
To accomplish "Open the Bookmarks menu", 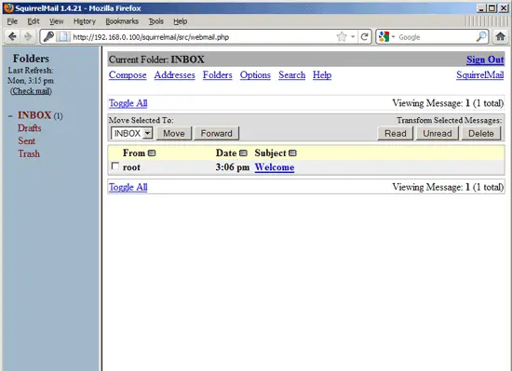I will (122, 21).
